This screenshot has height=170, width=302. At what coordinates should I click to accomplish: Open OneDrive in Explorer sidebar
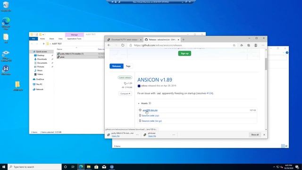coord(40,79)
